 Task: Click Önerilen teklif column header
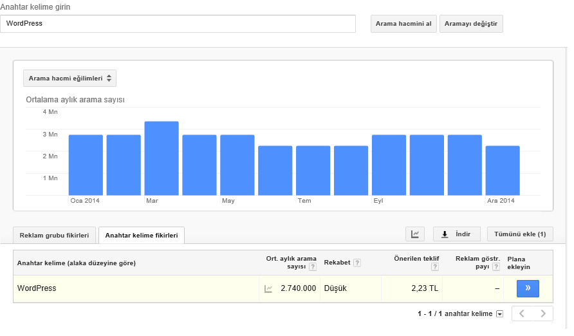coord(416,258)
